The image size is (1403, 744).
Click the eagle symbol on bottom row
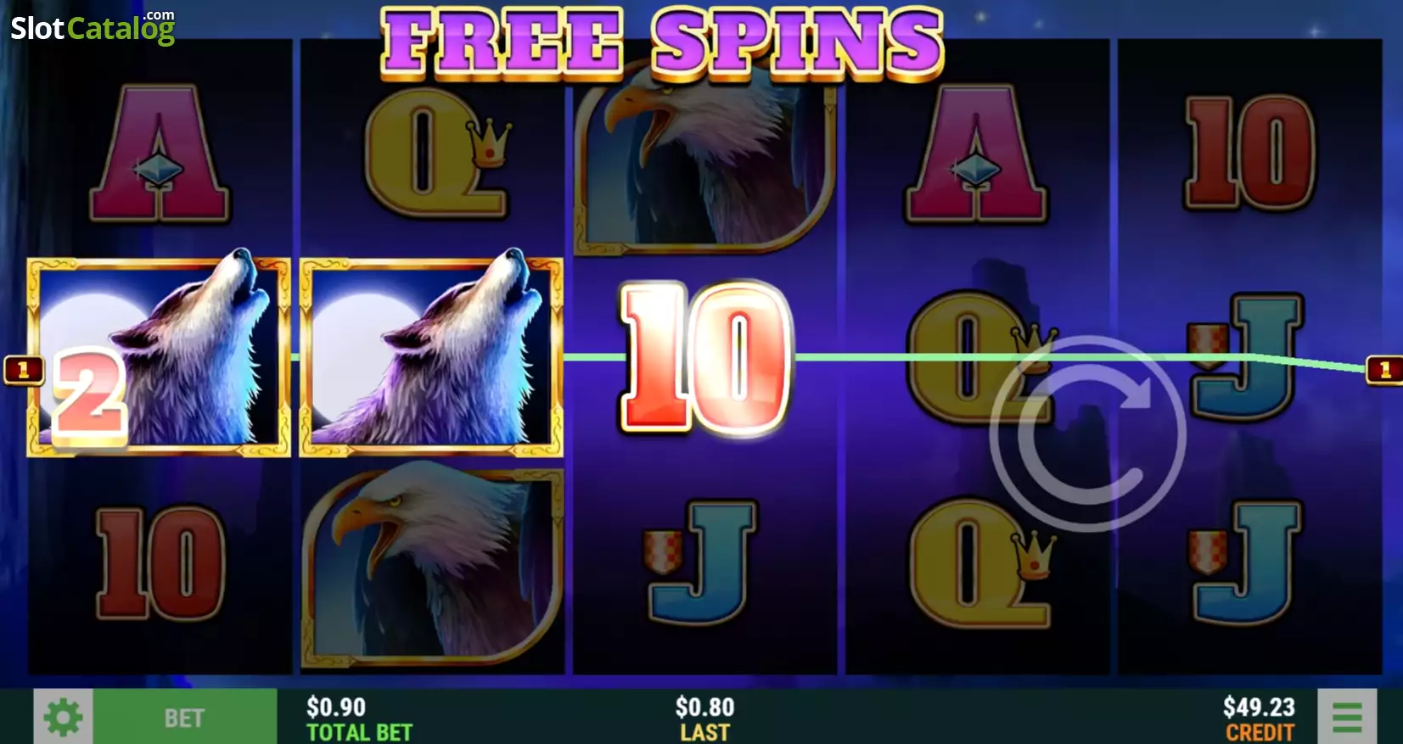tap(433, 564)
